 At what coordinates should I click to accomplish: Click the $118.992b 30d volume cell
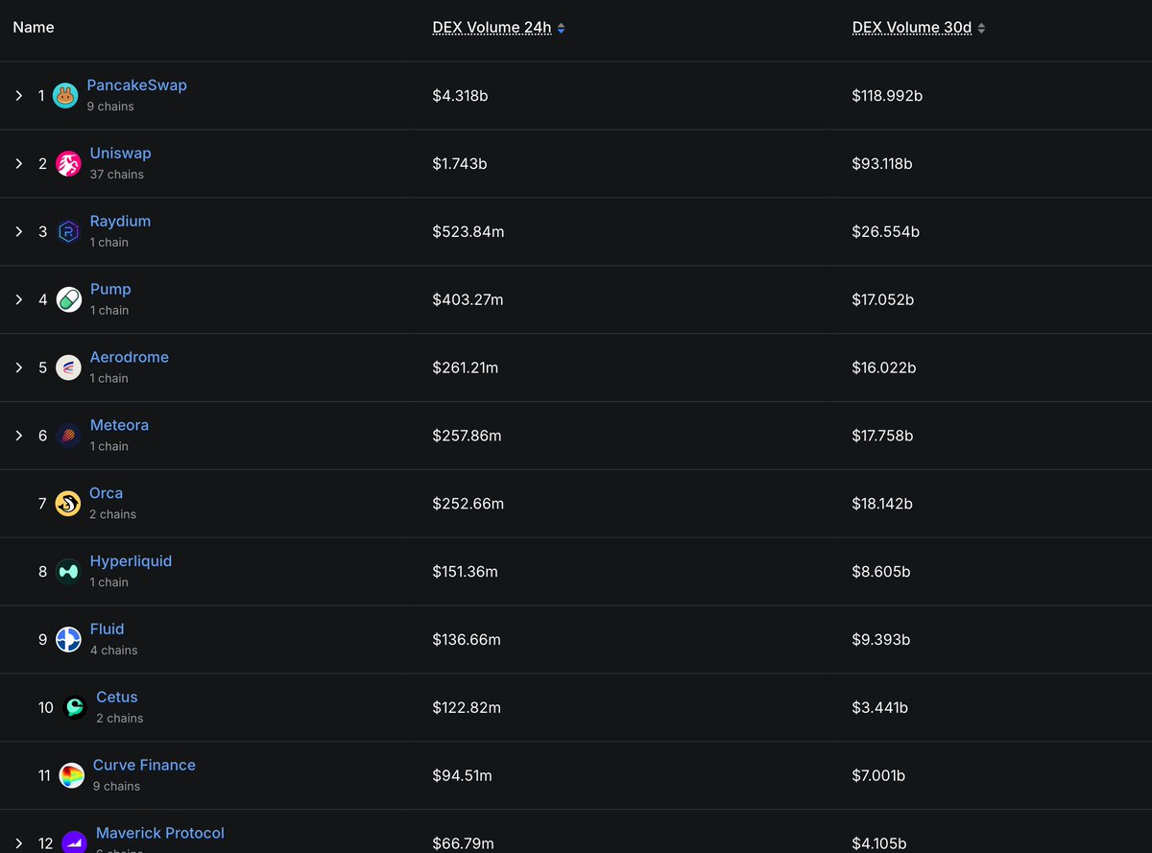[887, 96]
